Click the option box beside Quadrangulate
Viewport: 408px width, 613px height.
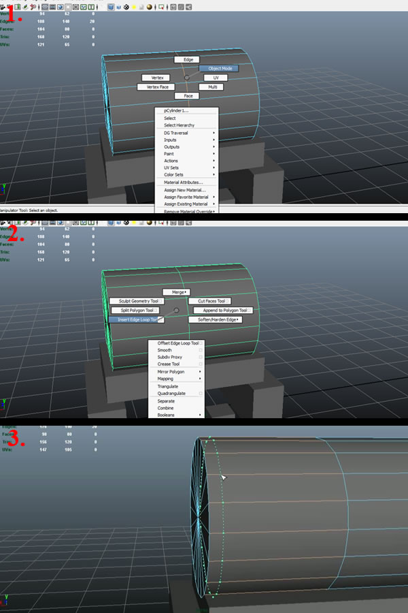(x=201, y=393)
